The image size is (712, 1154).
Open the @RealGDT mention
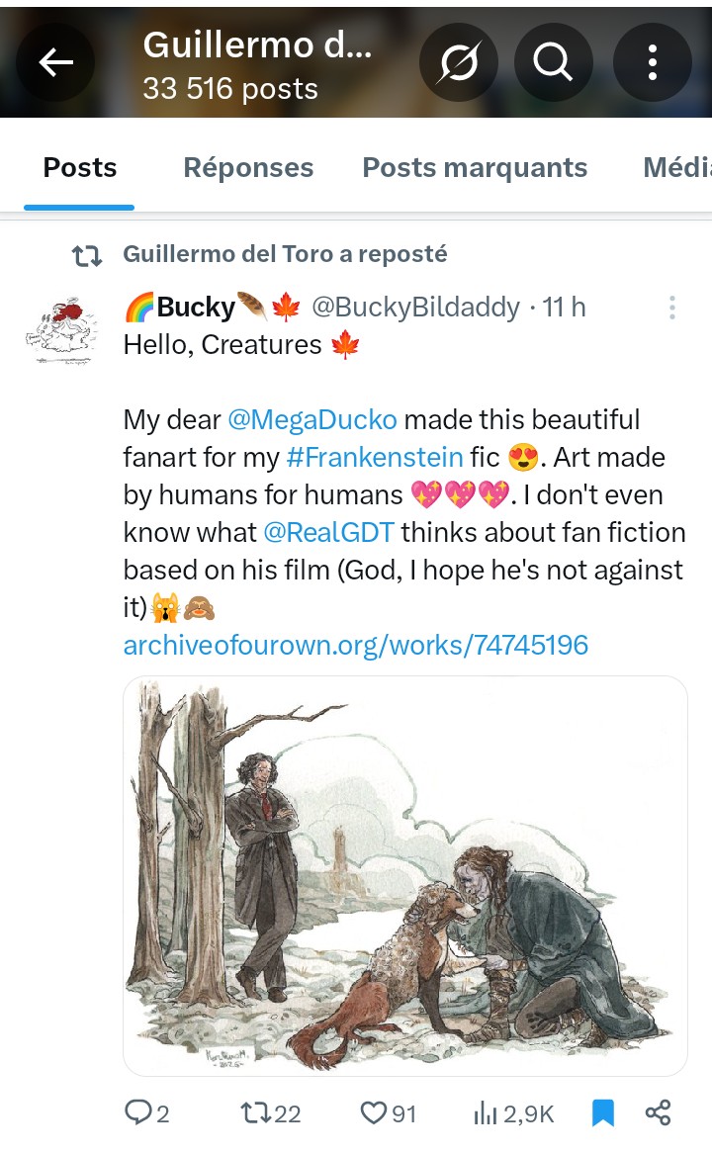tap(328, 532)
